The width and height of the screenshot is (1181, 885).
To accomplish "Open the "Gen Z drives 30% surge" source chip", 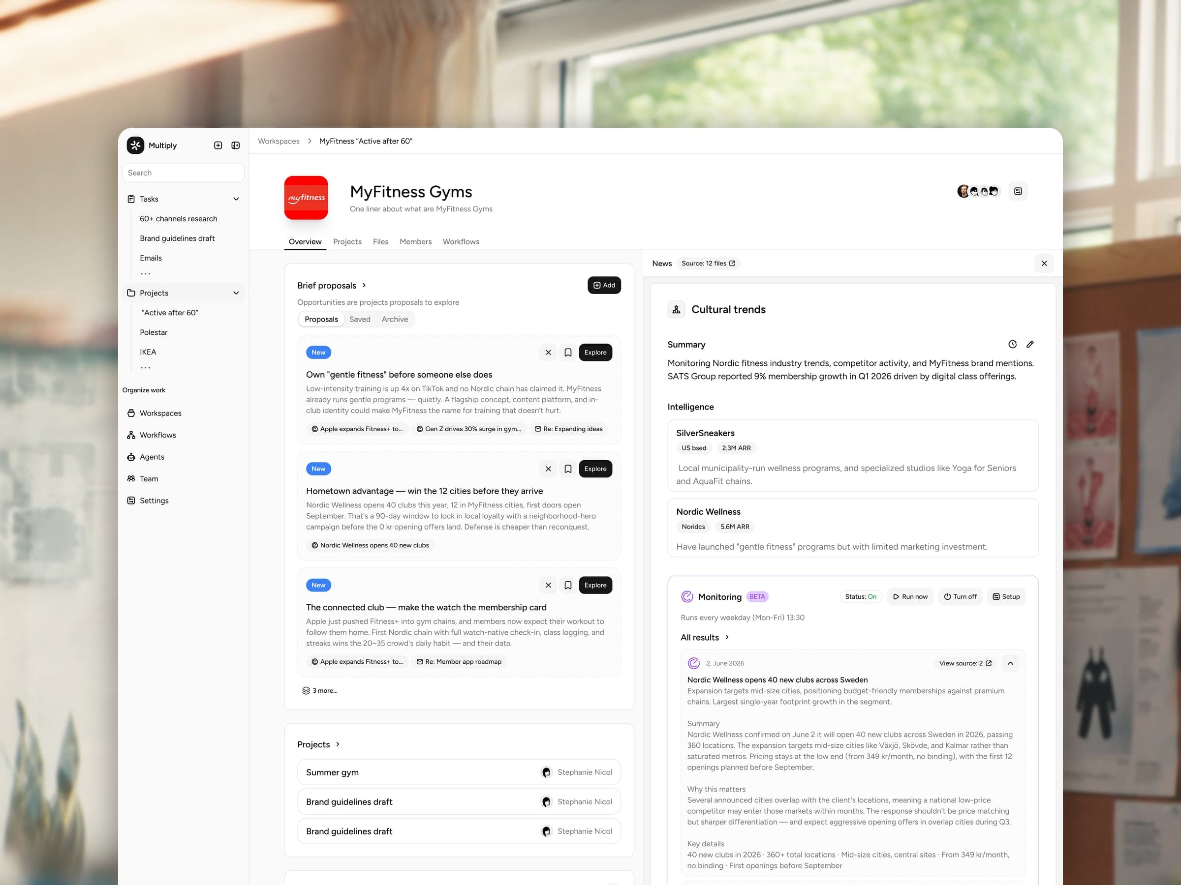I will coord(468,429).
